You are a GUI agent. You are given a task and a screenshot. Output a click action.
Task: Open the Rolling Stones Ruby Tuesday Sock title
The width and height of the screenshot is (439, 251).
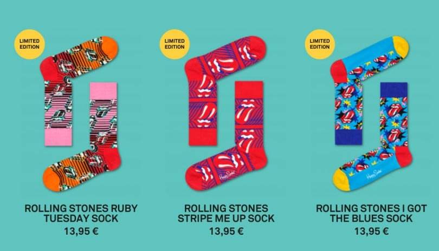coord(81,213)
